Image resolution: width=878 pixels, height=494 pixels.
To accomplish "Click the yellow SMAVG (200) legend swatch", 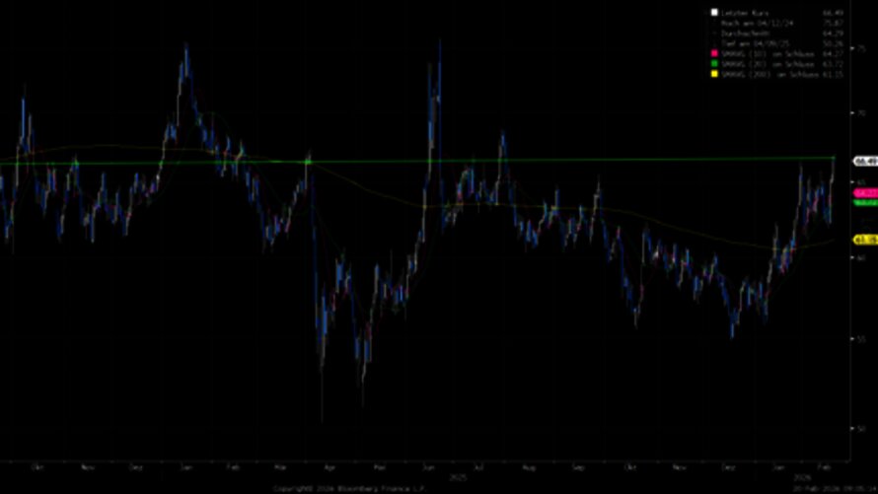I will (713, 75).
